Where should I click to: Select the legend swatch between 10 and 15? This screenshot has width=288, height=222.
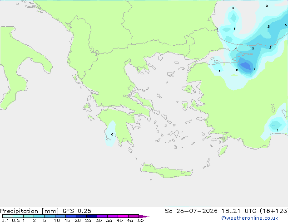(x=60, y=216)
